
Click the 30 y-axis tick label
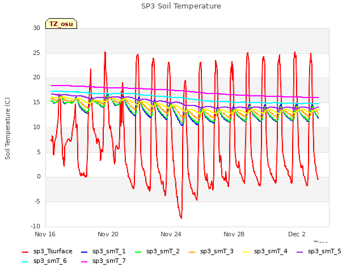[36, 28]
